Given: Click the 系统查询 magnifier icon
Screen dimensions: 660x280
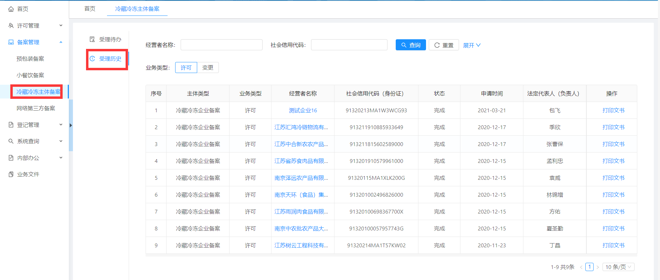Looking at the screenshot, I should click(11, 141).
